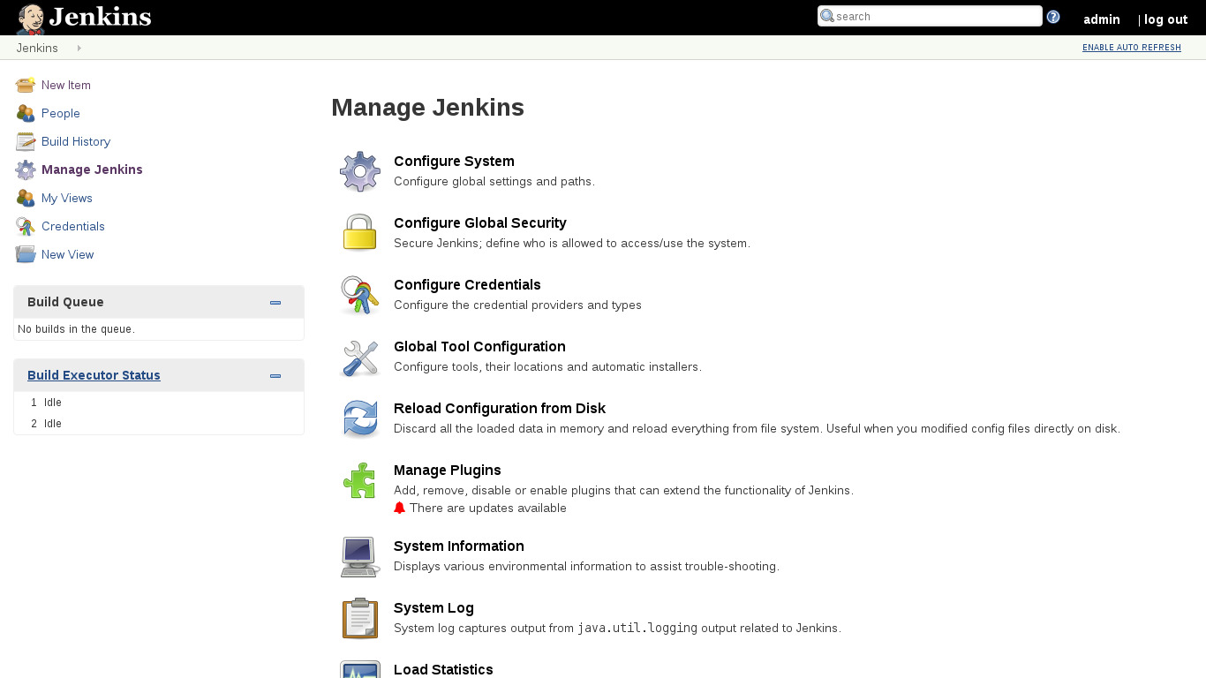
Task: Collapse the Build Queue panel
Action: click(275, 303)
